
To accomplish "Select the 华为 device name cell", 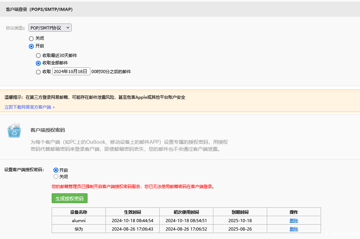I will tap(79, 229).
